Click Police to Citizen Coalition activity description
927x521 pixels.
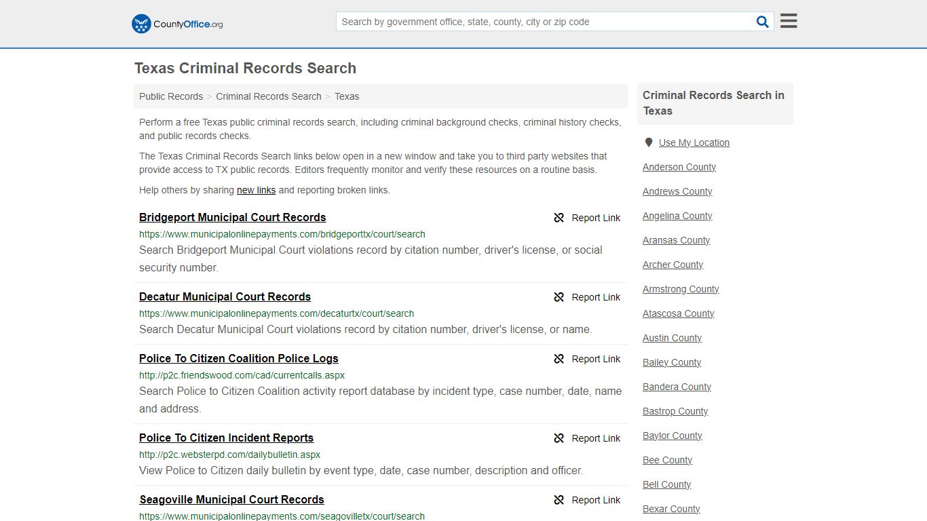(381, 400)
